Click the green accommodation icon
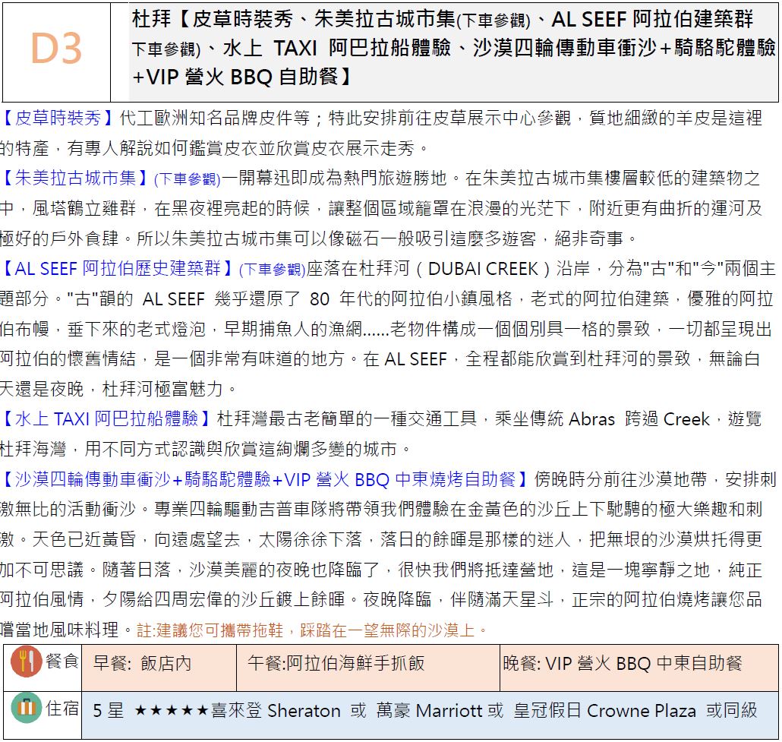 (25, 709)
